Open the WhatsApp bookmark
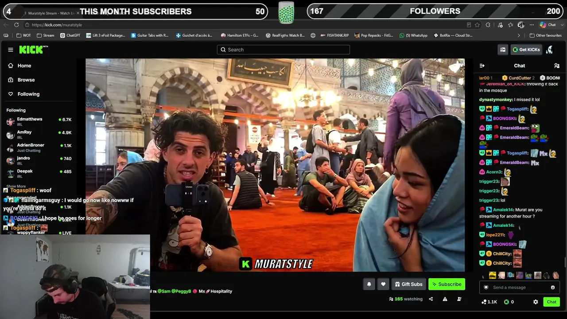 [413, 35]
